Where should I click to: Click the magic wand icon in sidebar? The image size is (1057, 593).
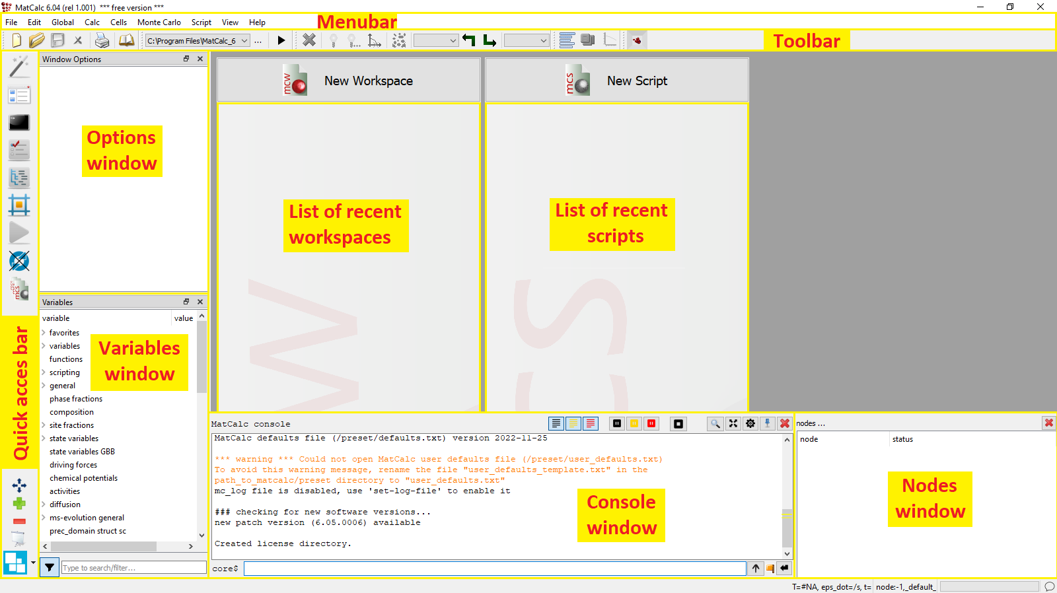tap(18, 67)
